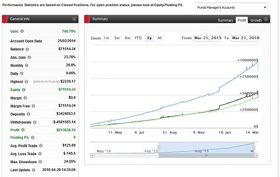The height and width of the screenshot is (177, 280).
Task: Click the info icon next to Last Update
Action: [x=34, y=170]
